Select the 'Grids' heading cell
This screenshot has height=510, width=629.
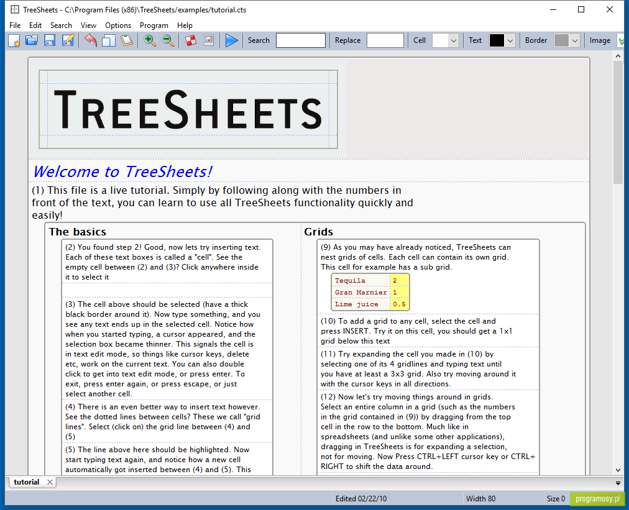tap(318, 232)
